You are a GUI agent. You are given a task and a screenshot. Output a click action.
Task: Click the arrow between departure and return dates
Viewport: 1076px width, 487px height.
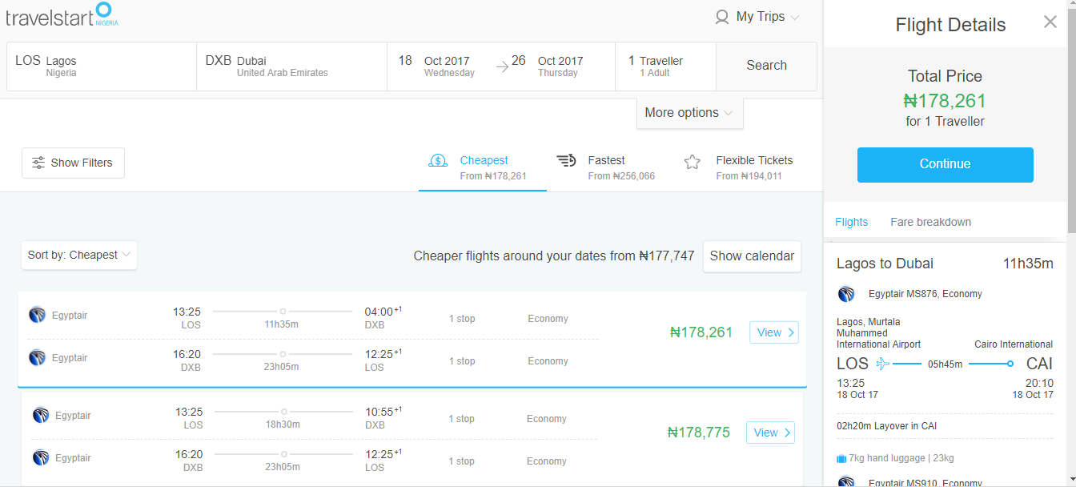(503, 66)
